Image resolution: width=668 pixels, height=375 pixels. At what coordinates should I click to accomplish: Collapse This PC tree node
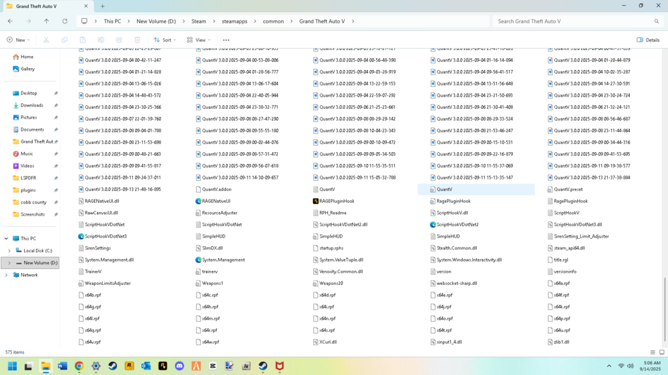[7, 239]
